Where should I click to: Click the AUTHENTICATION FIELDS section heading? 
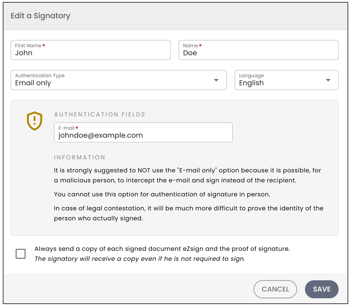100,114
